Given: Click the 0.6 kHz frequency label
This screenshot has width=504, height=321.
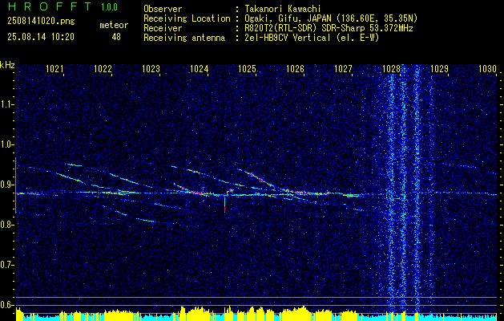Looking at the screenshot, I should click(6, 305).
